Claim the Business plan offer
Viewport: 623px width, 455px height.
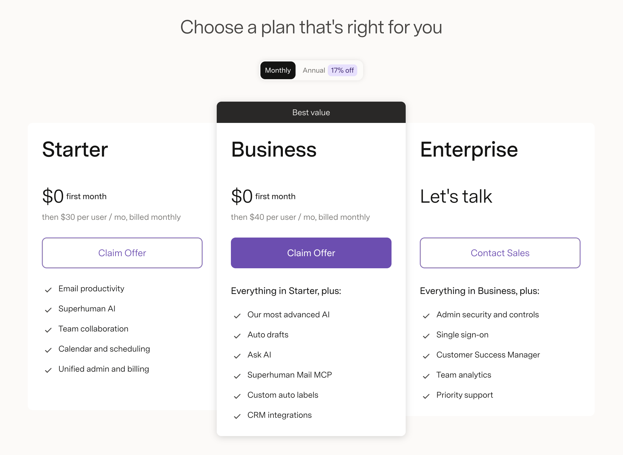[311, 253]
